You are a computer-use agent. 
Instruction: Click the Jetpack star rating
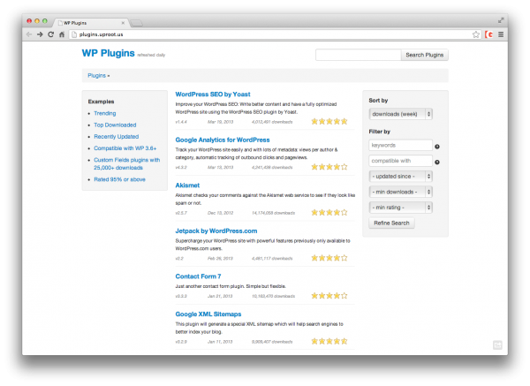[329, 258]
